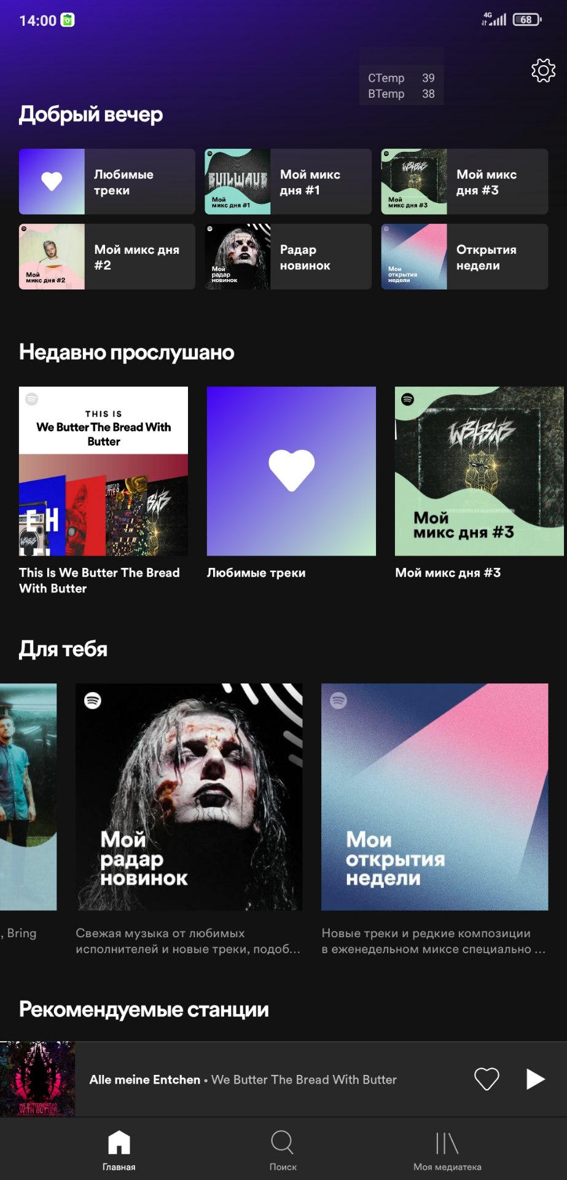Open the player via Alle meine Entchen title
567x1180 pixels.
[145, 1080]
